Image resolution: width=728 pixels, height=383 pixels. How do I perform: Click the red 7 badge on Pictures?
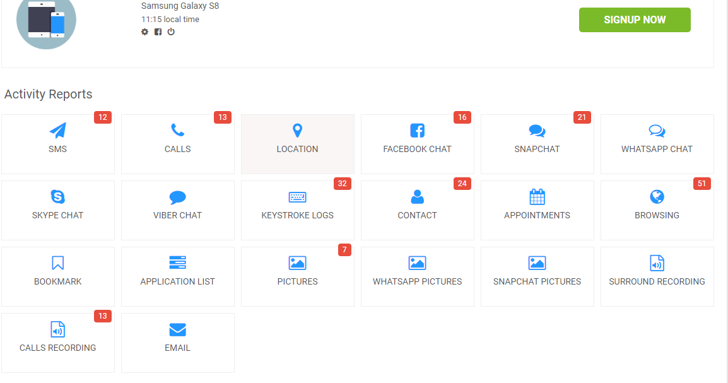pyautogui.click(x=344, y=250)
